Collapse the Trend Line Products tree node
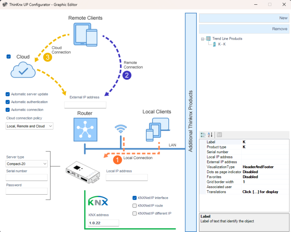Image resolution: width=291 pixels, height=232 pixels. click(x=202, y=38)
